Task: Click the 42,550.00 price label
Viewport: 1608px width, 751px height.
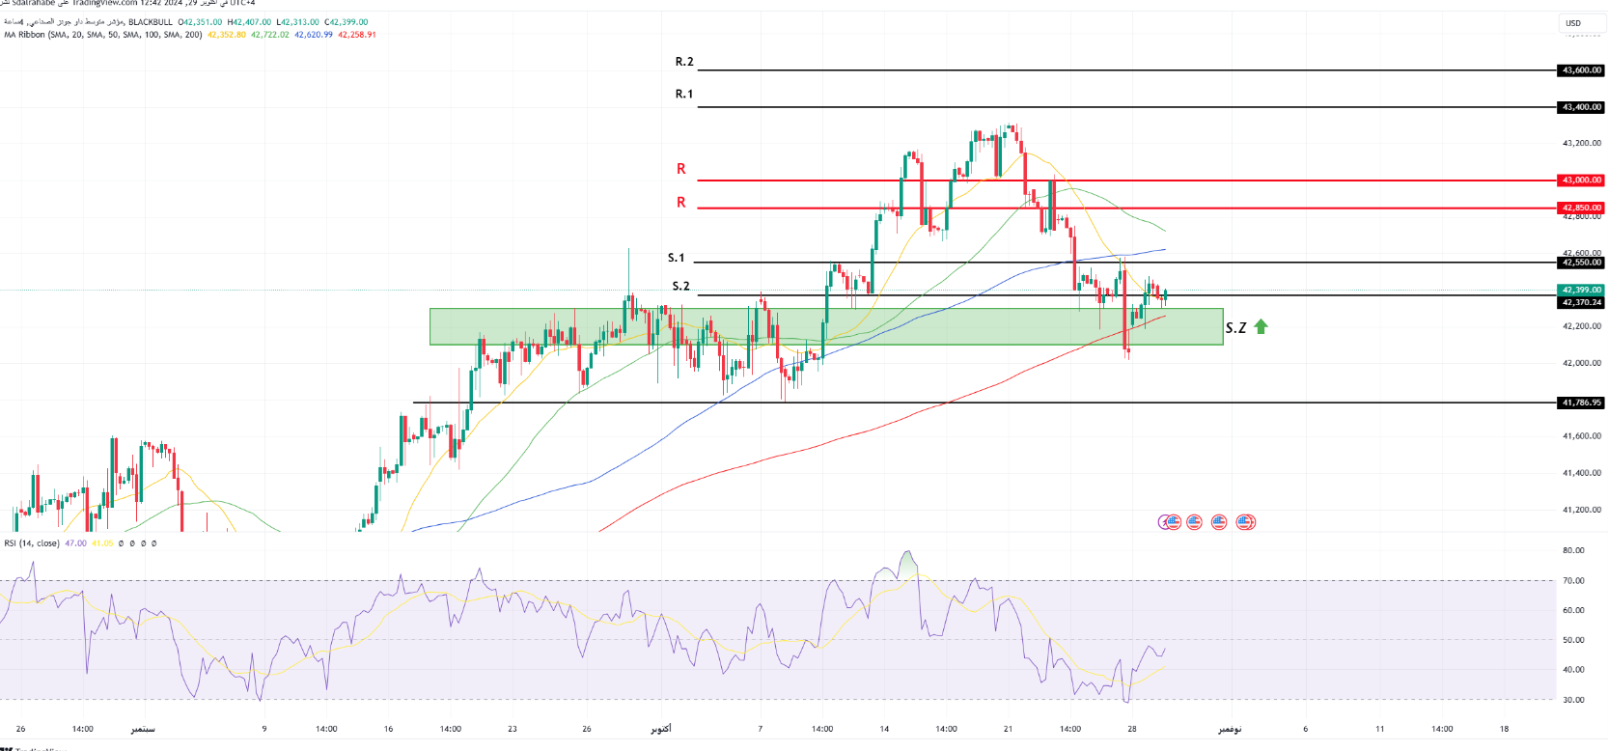Action: pos(1582,263)
